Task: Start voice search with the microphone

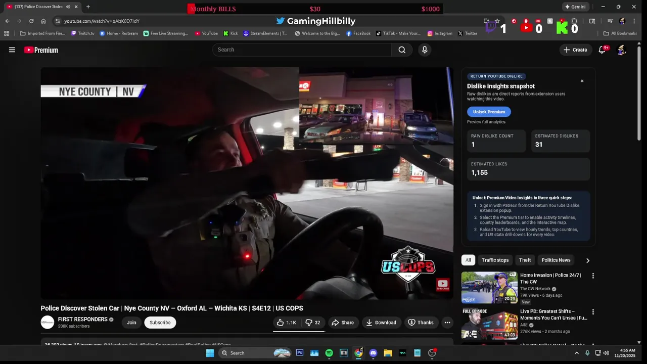Action: click(425, 50)
